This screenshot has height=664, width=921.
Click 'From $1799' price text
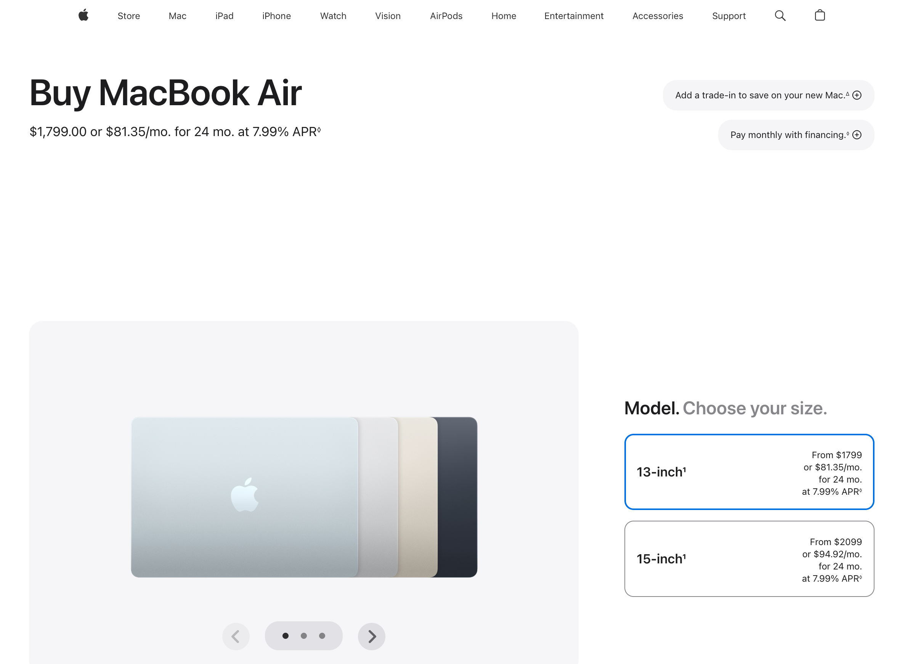(836, 455)
